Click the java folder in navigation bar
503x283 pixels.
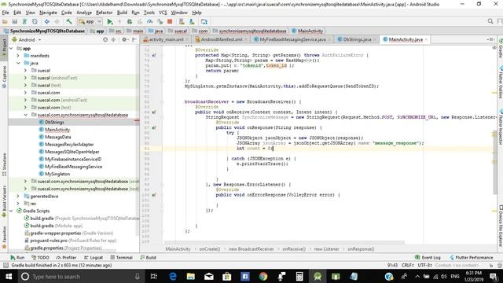(x=156, y=31)
